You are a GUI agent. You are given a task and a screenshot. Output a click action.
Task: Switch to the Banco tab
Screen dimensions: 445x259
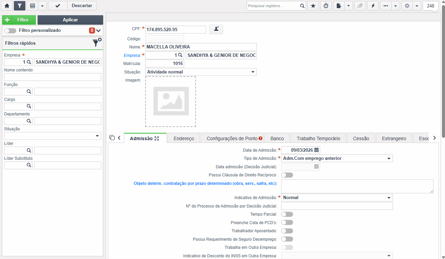tap(277, 138)
